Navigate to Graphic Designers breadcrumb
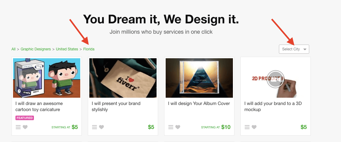Image resolution: width=341 pixels, height=142 pixels. point(36,49)
